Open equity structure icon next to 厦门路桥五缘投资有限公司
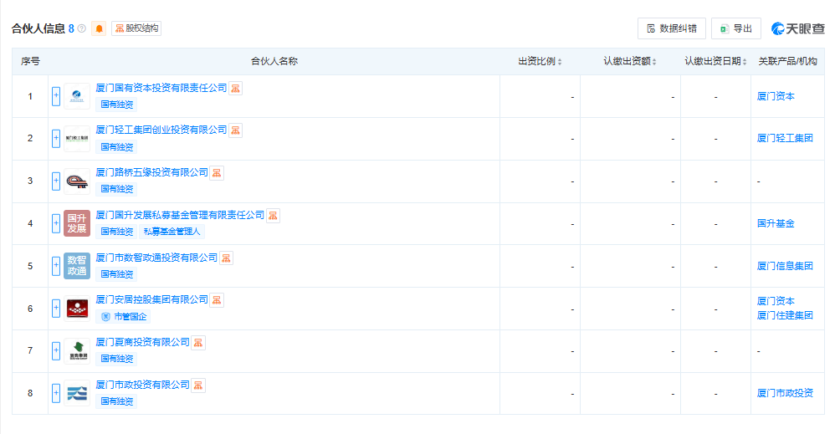Viewport: 835px width, 434px height. 217,173
